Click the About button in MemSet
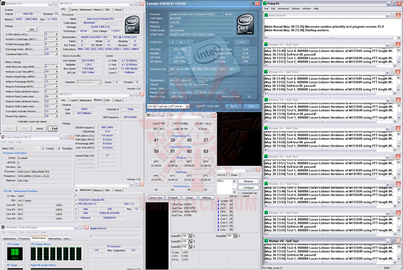This screenshot has height=270, width=403. coord(39,128)
